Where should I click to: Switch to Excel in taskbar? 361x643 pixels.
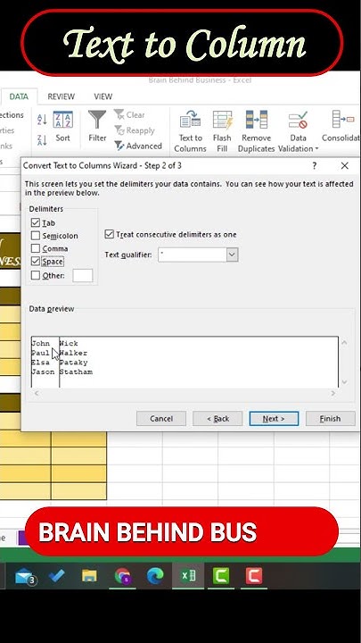tap(188, 576)
